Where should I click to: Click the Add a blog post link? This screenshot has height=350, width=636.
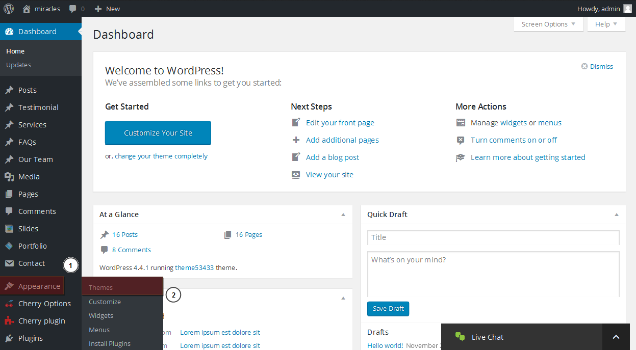(x=333, y=157)
